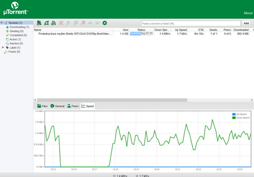Pause the torrent with the Pause icon
The image size is (254, 177).
click(x=75, y=23)
